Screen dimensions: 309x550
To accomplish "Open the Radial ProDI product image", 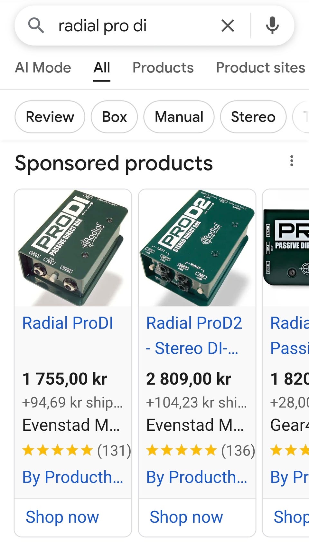I will pyautogui.click(x=73, y=248).
